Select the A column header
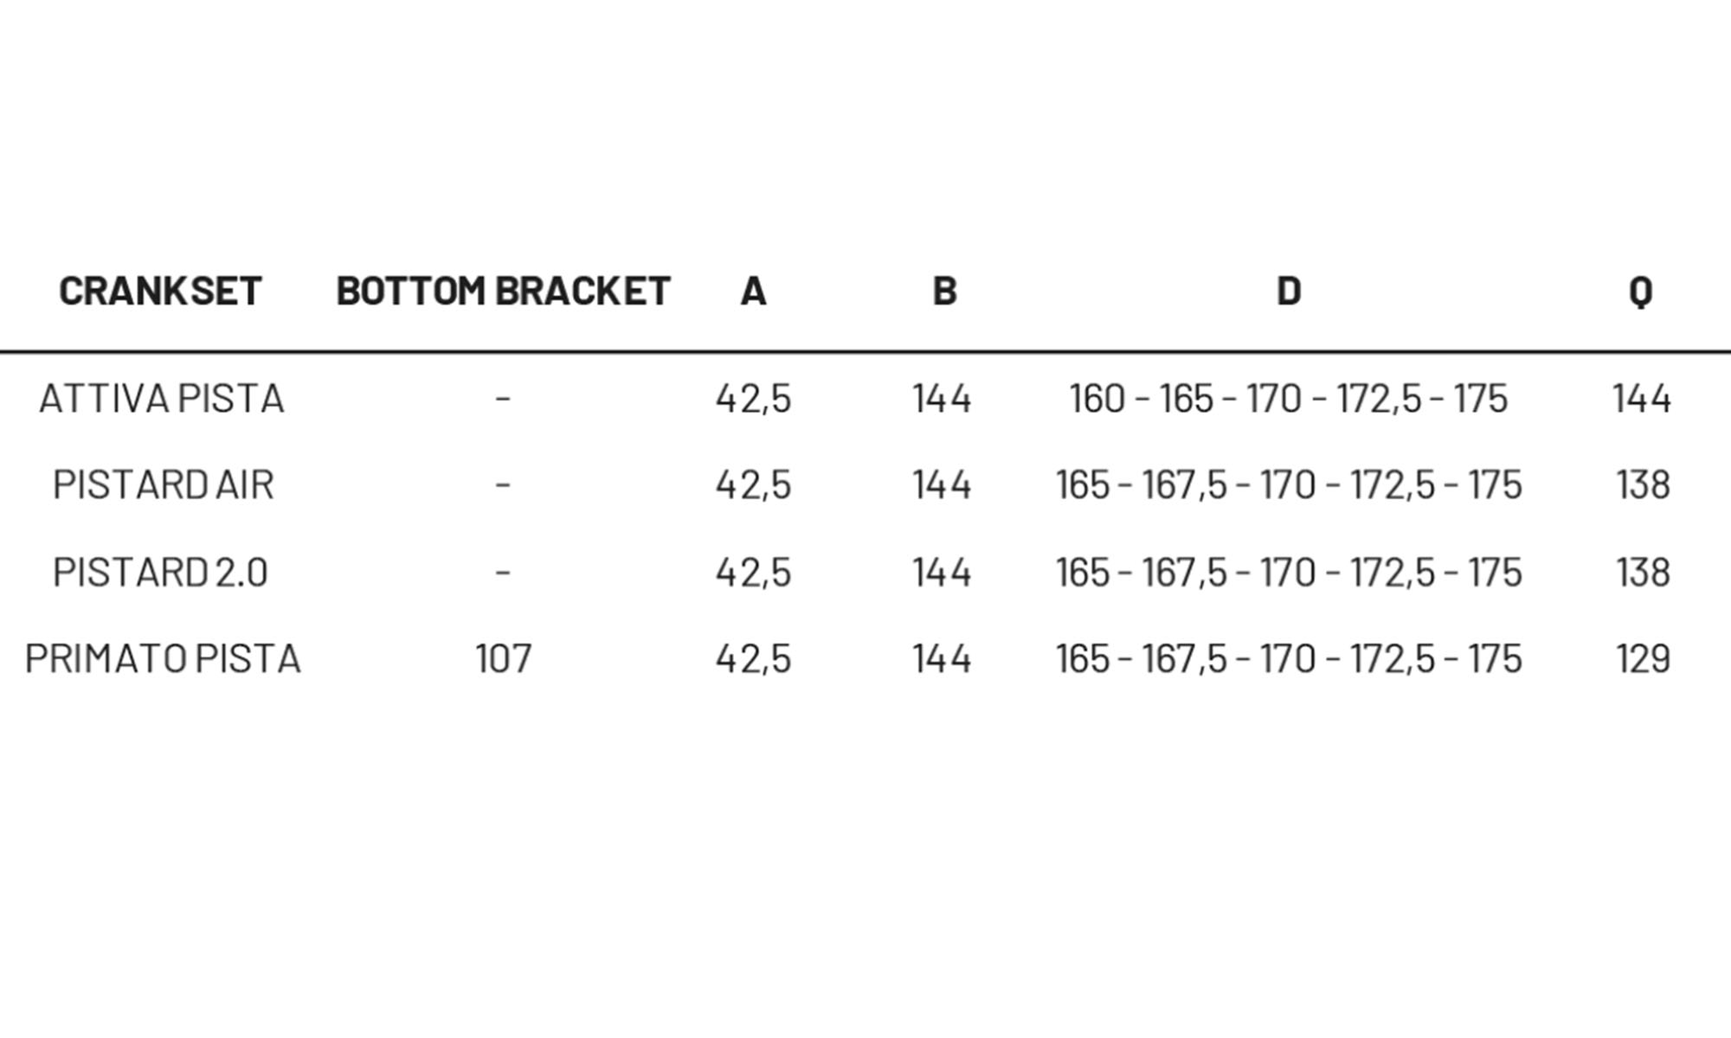The image size is (1731, 1038). (x=753, y=291)
